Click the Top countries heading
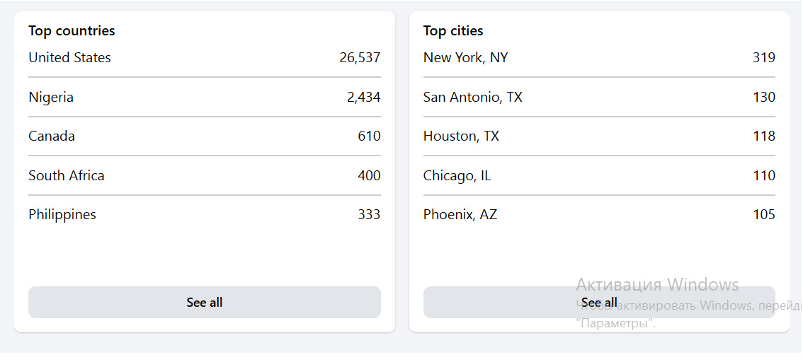Screen dimensions: 803x357 click(72, 30)
